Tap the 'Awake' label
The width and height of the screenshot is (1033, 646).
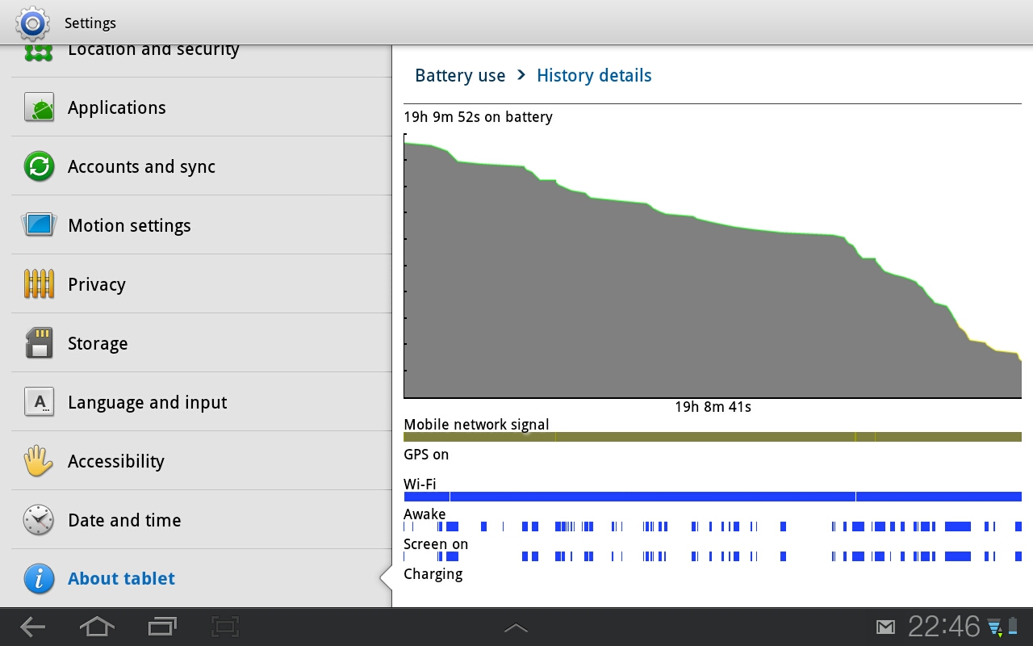coord(424,514)
